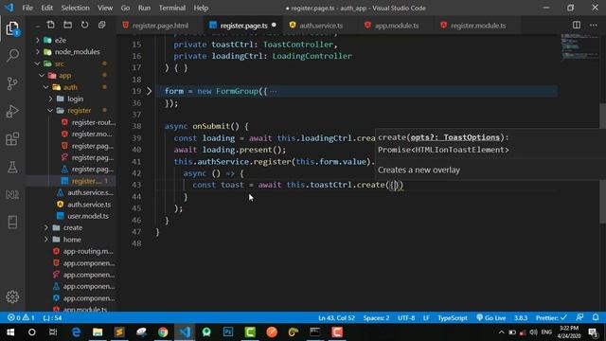
Task: Click Ln 43, Col 52 position indicator
Action: 336,318
